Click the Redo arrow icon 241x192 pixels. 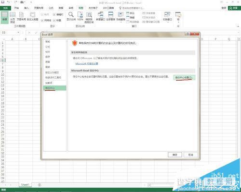point(16,2)
